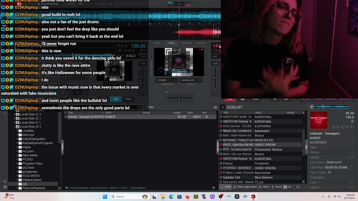Open the Sampler panel
Screen dimensions: 358x201
(x=251, y=187)
